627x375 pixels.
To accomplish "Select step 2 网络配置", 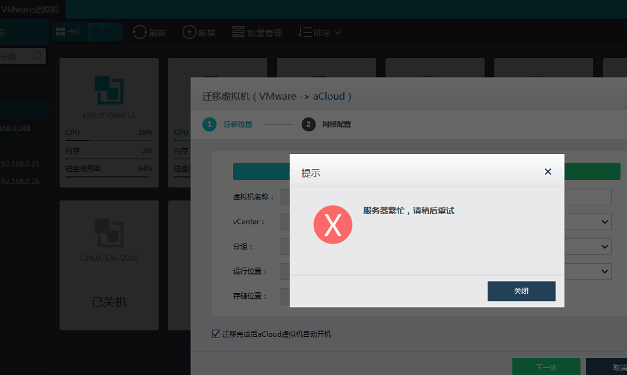I will click(327, 124).
